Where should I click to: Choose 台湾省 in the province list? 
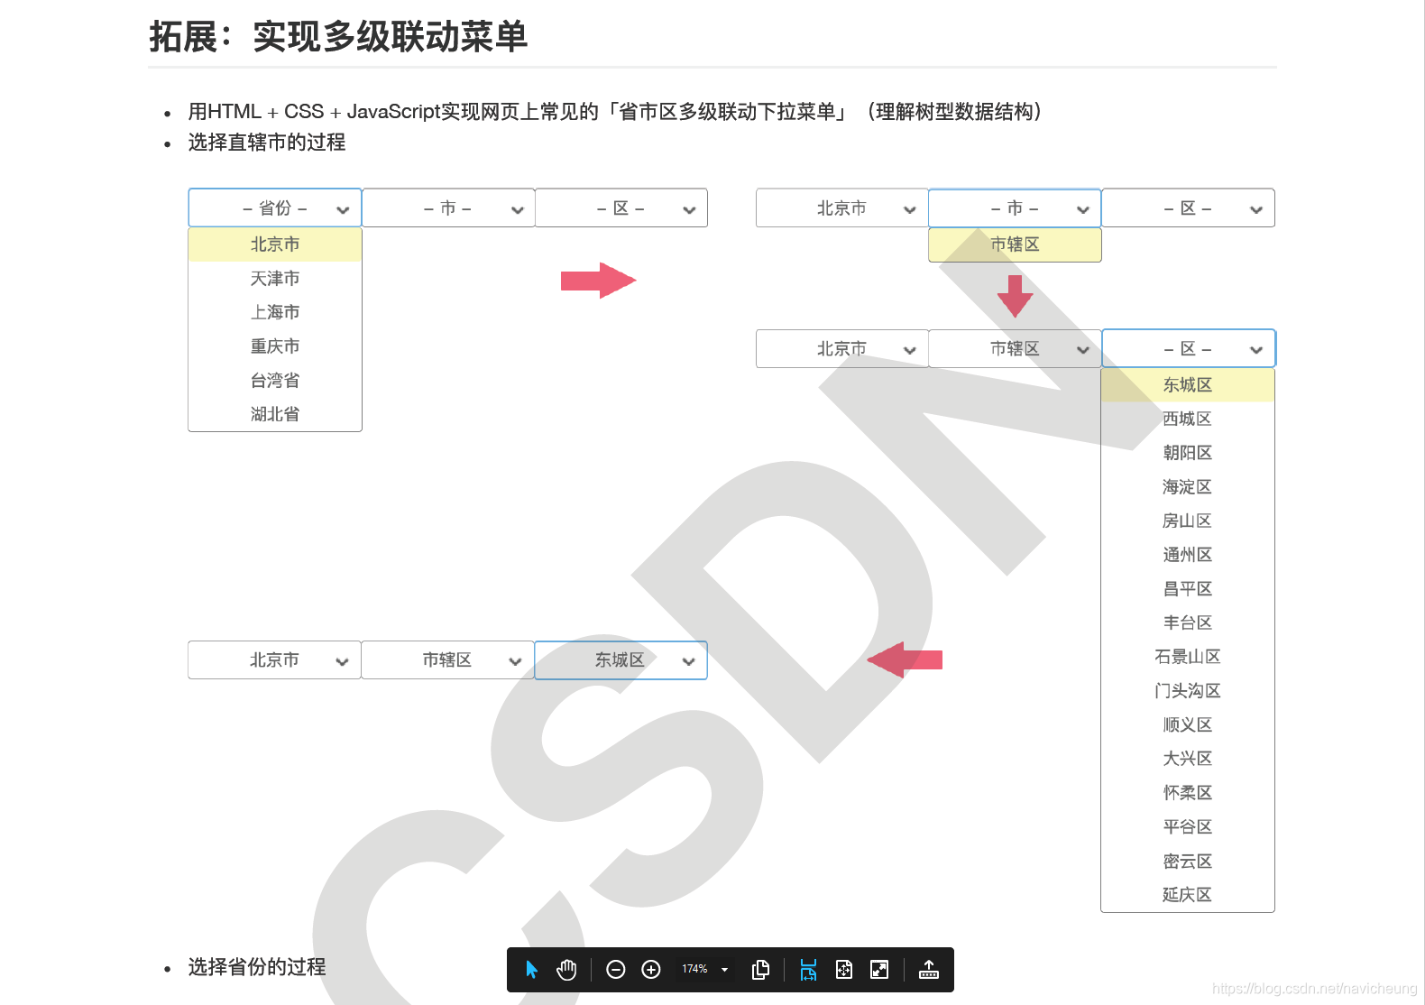coord(275,381)
